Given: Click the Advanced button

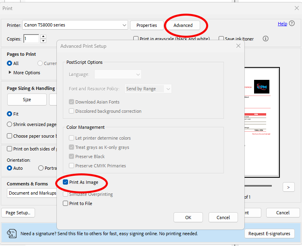Looking at the screenshot, I should [183, 25].
